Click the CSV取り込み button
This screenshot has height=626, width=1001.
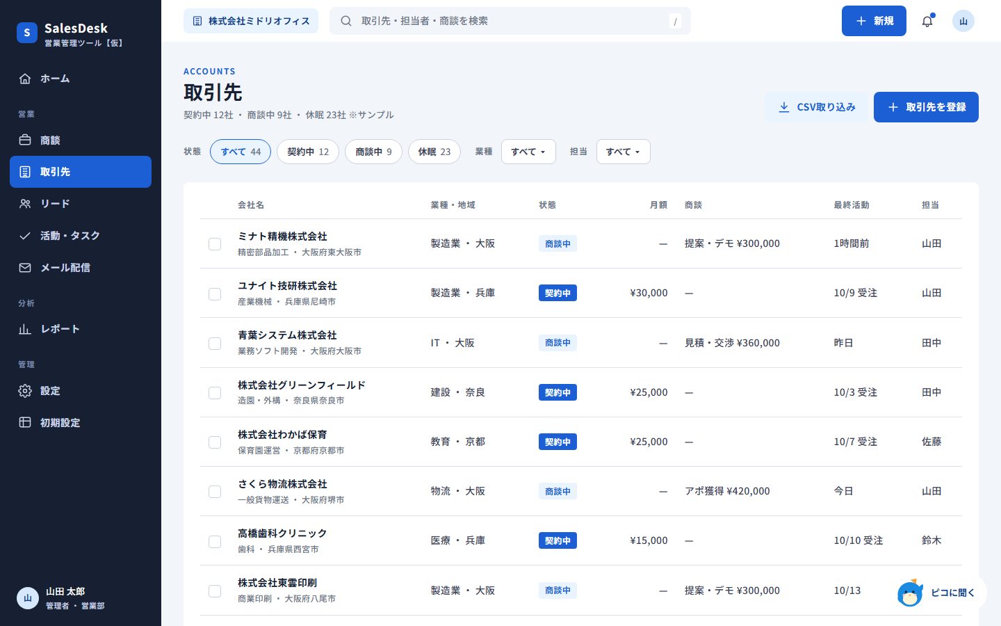(x=817, y=107)
